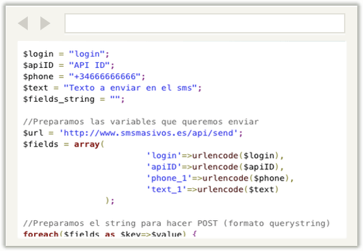
Task: Focus the empty address bar field
Action: (x=205, y=23)
